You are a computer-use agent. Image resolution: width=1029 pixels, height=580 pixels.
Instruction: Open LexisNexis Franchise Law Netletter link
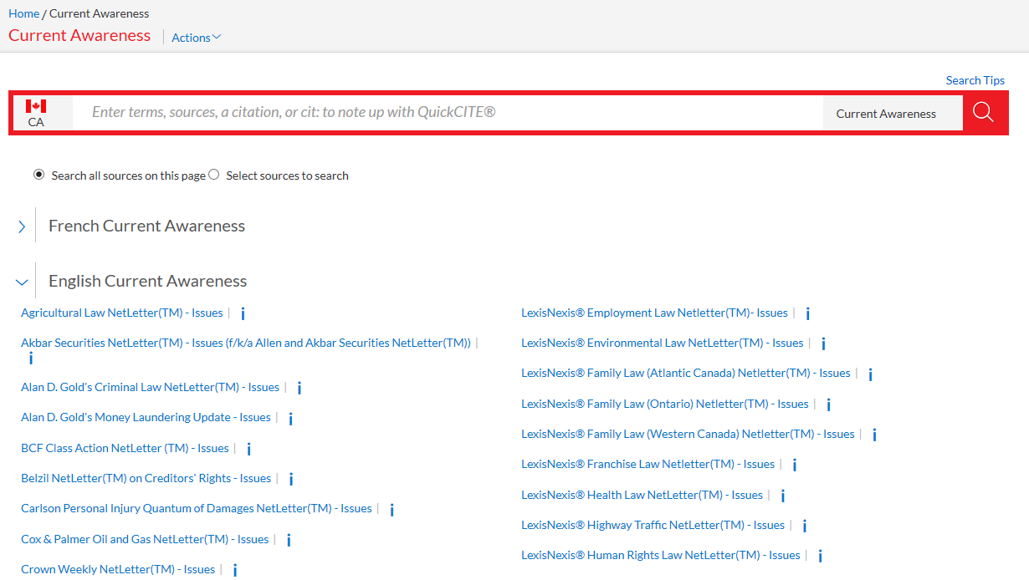tap(648, 464)
